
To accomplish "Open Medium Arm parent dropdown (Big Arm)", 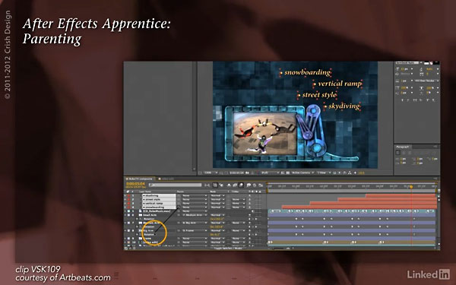I will 195,223.
